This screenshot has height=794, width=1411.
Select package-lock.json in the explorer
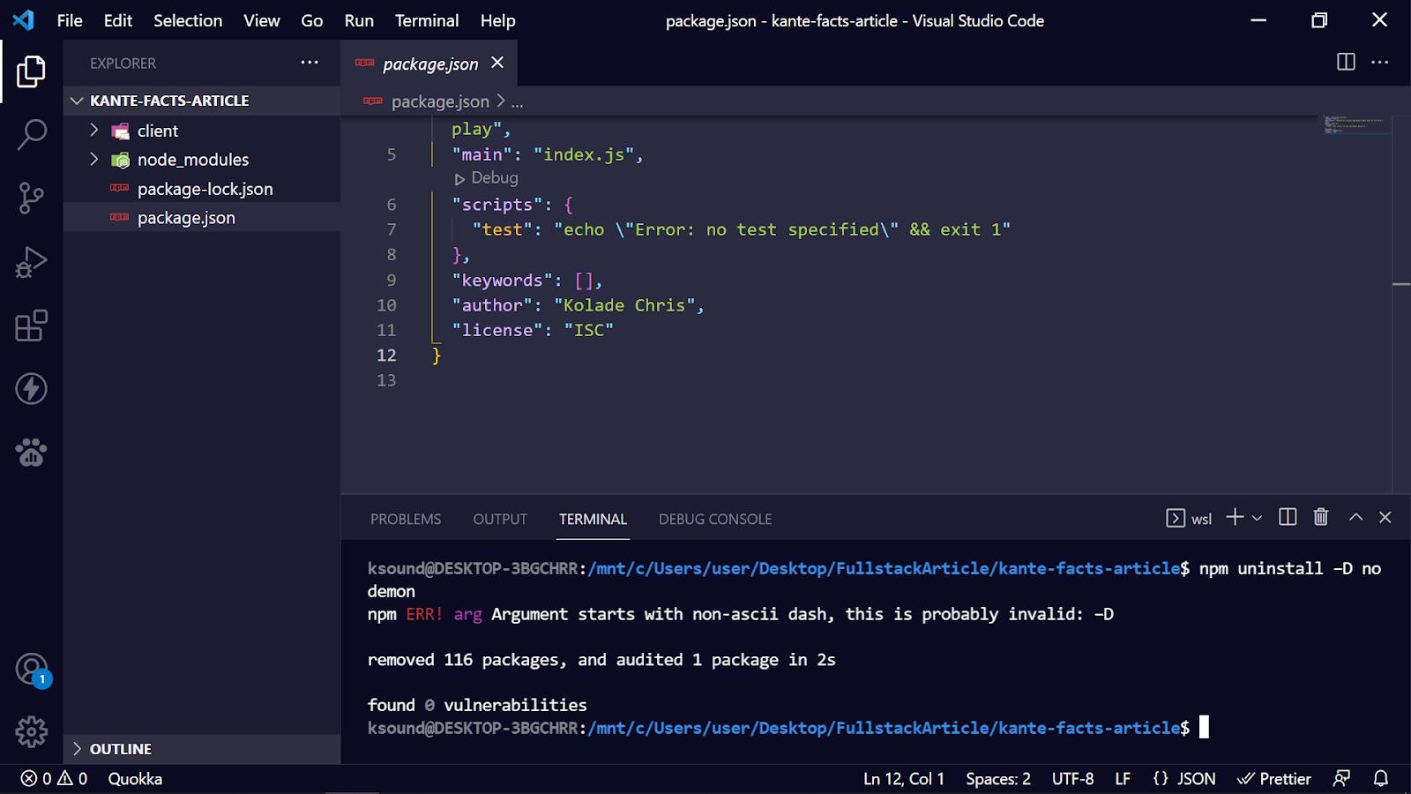click(205, 189)
